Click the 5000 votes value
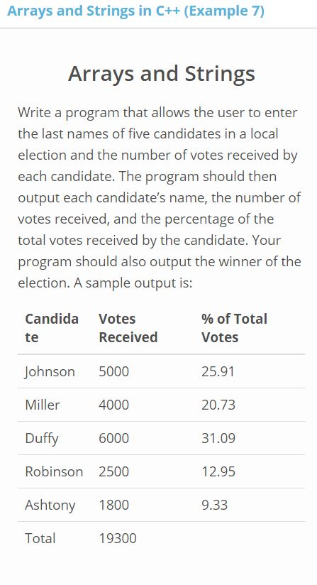 114,371
